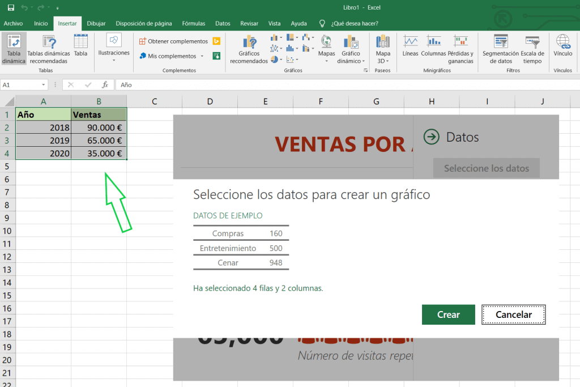Open the column or bar chart dropdown

click(x=276, y=37)
